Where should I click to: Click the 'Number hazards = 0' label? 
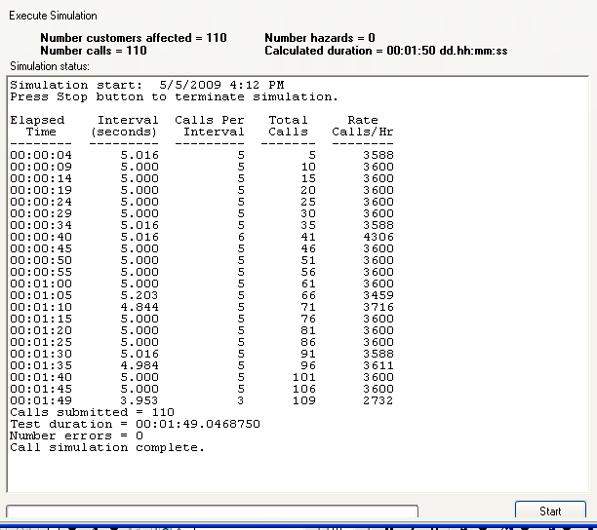click(320, 38)
